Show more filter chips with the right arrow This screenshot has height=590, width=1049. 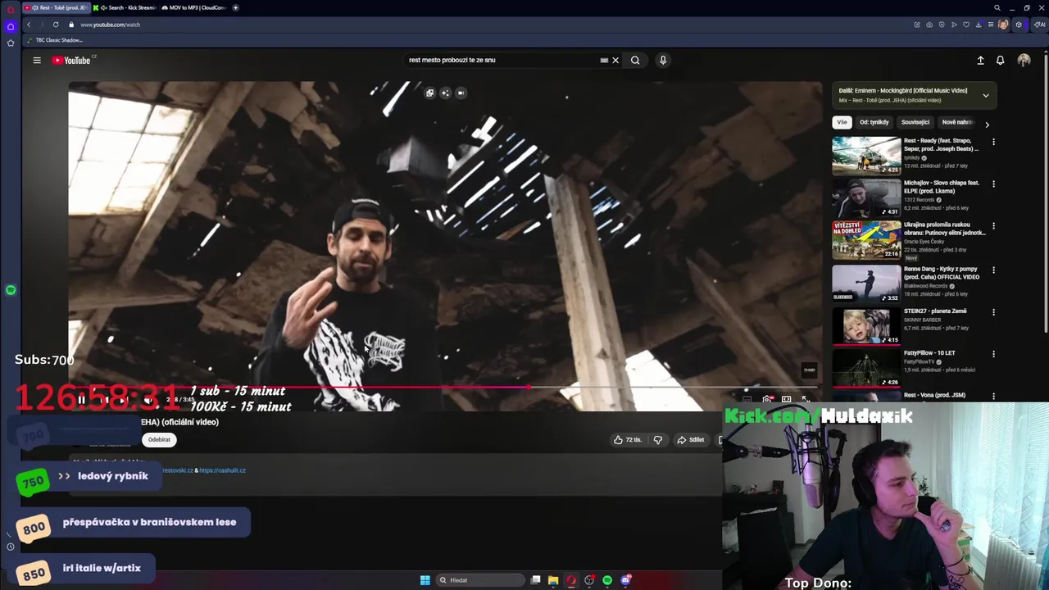click(x=987, y=125)
